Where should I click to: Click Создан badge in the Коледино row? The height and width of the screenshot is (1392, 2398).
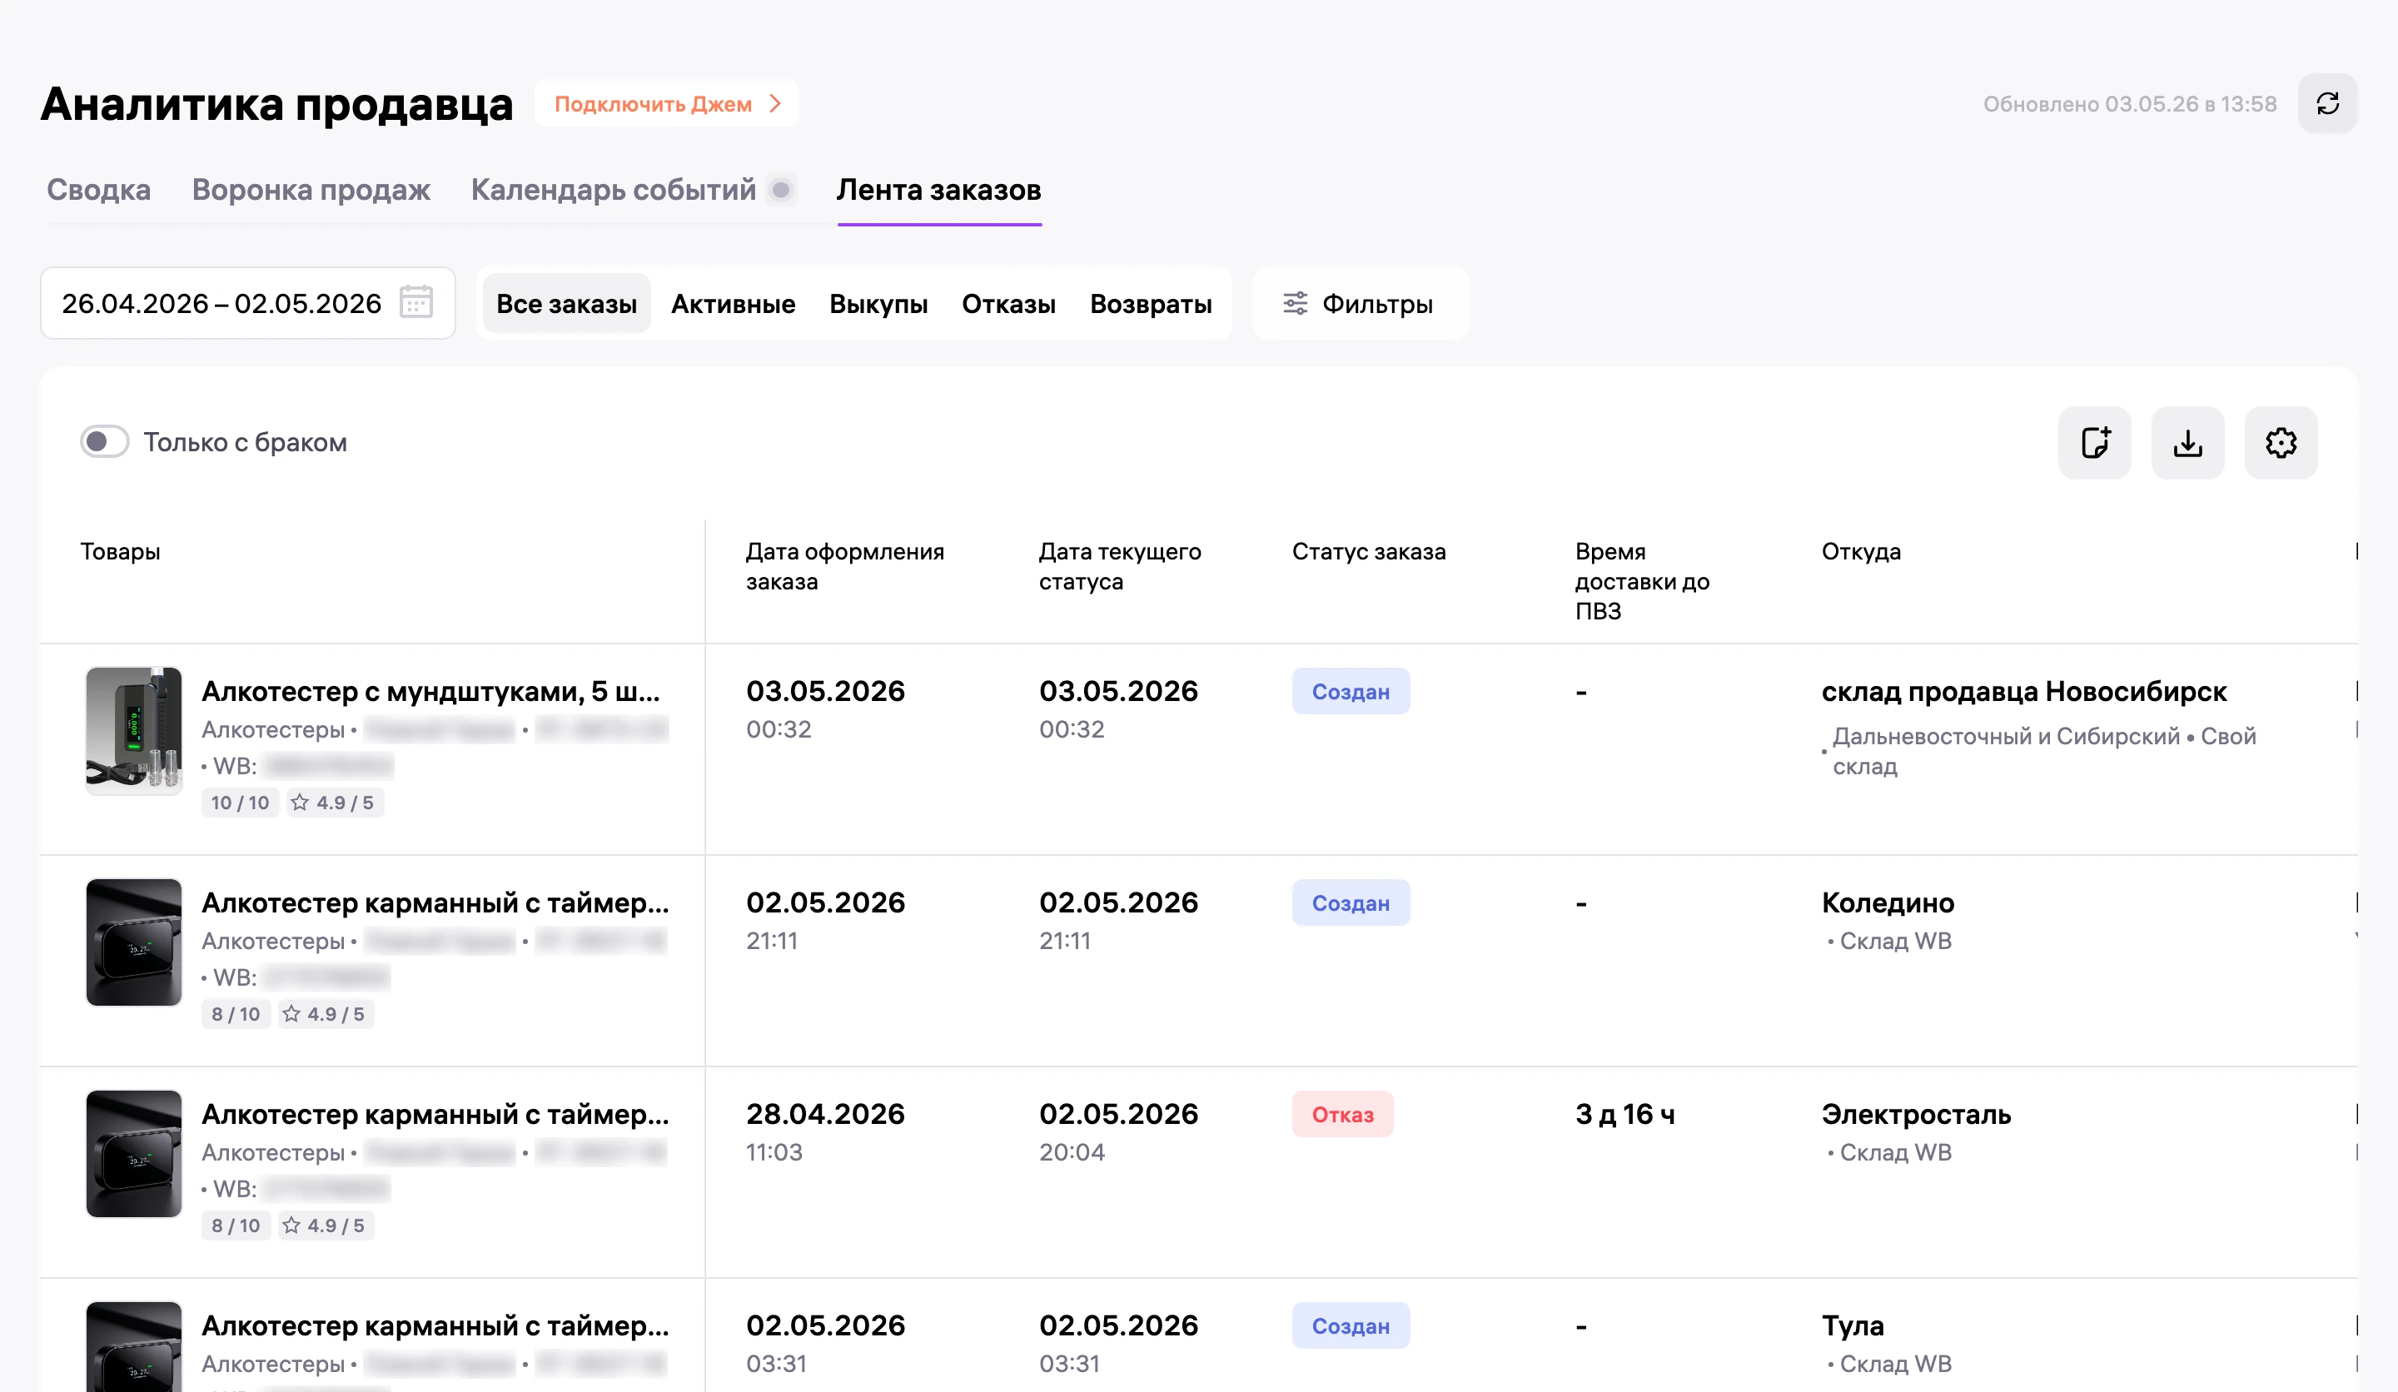pyautogui.click(x=1351, y=902)
